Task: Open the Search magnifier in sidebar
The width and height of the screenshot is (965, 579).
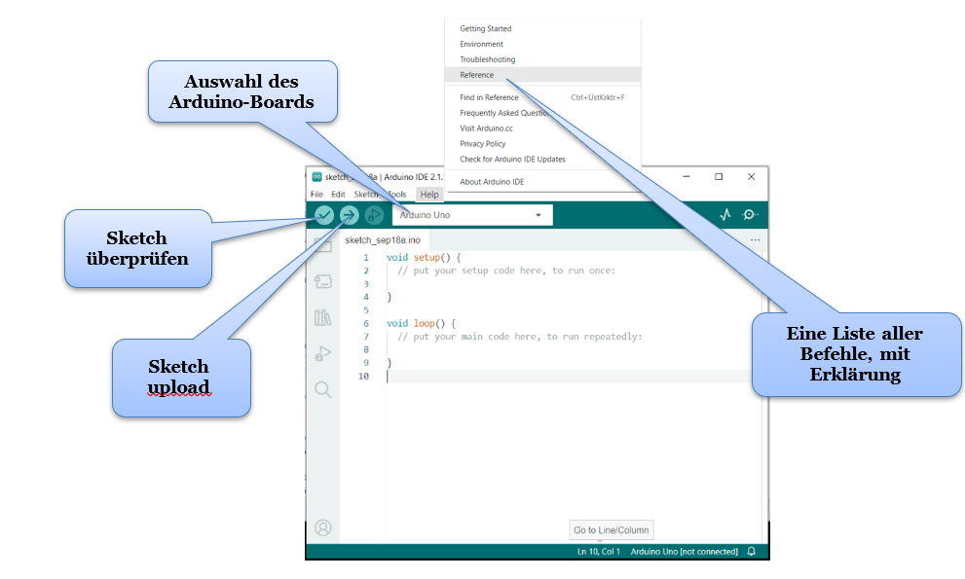Action: click(x=323, y=389)
